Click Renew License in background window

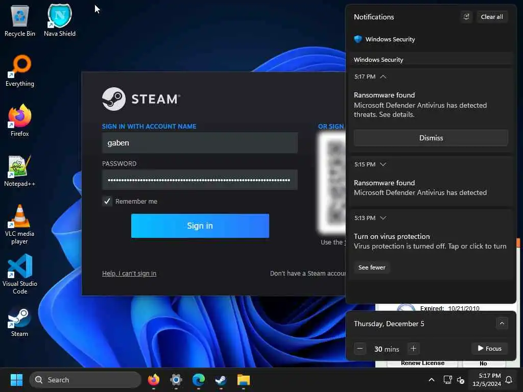[x=422, y=363]
